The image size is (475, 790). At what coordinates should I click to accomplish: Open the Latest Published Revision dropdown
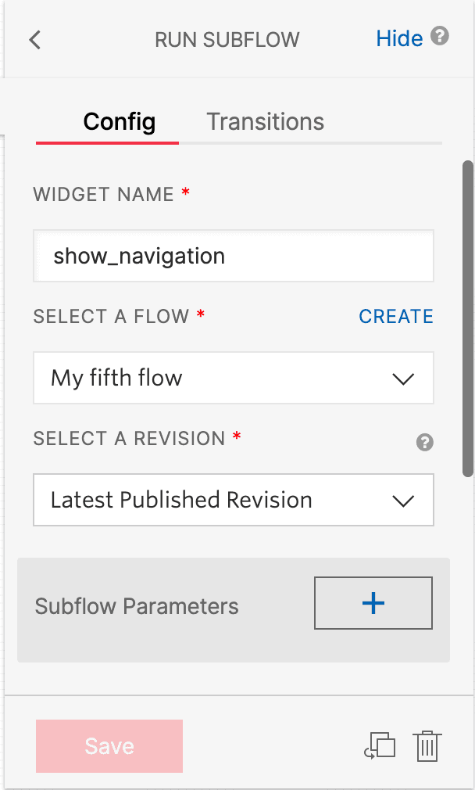point(234,500)
